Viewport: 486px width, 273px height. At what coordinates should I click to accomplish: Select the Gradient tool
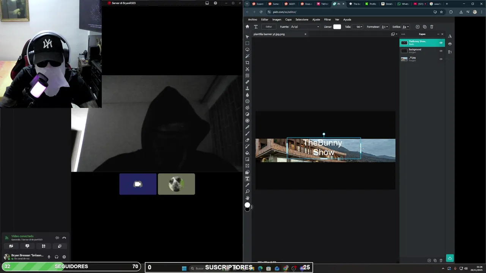click(x=247, y=159)
